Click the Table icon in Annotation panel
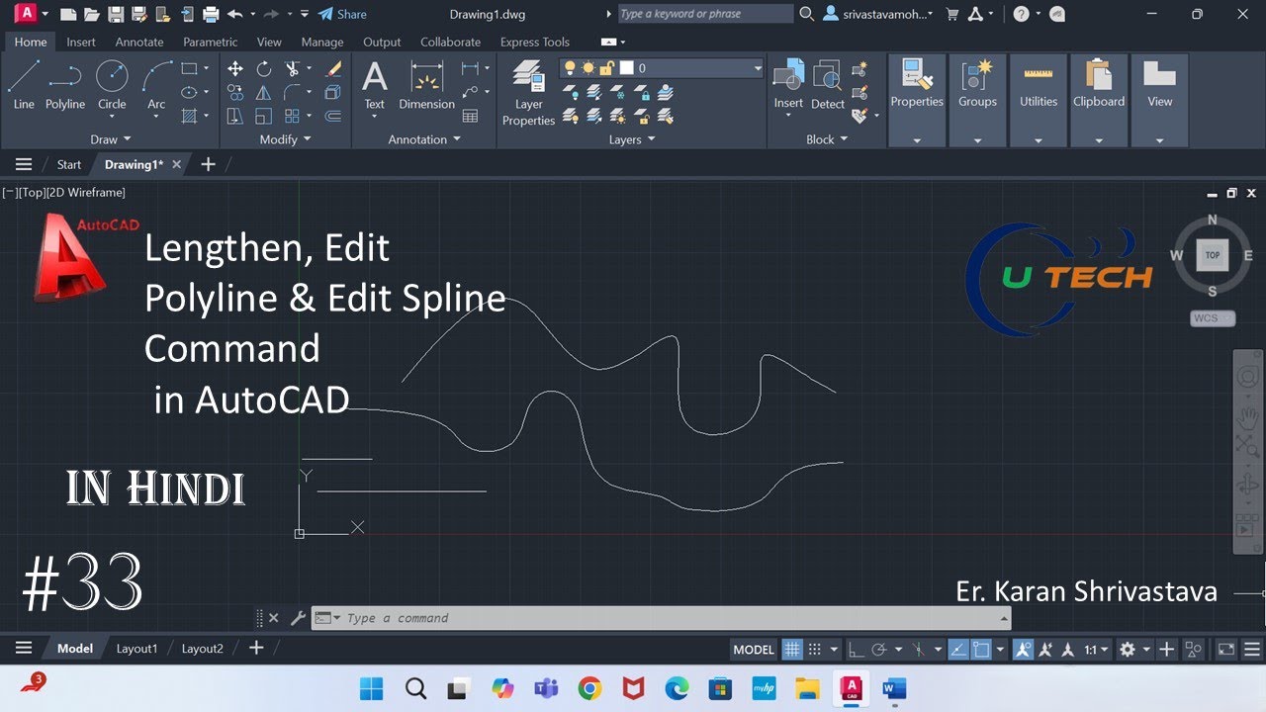The image size is (1266, 712). [471, 116]
